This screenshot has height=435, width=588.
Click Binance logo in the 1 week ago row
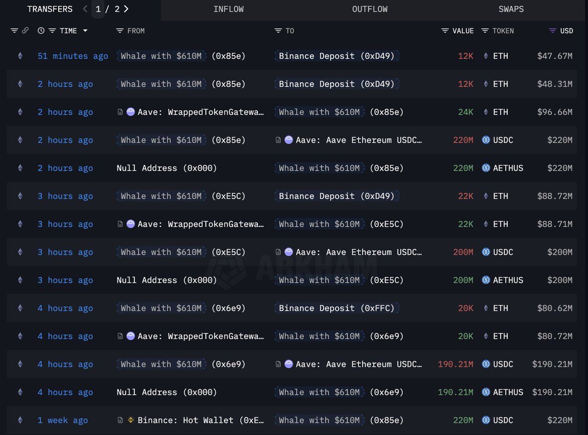[x=130, y=420]
